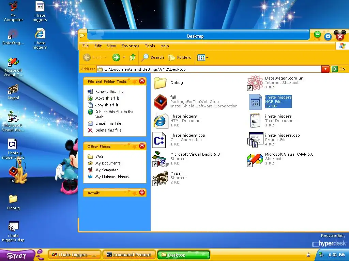The width and height of the screenshot is (349, 261).
Task: Click the Search toolbar button
Action: [x=153, y=57]
